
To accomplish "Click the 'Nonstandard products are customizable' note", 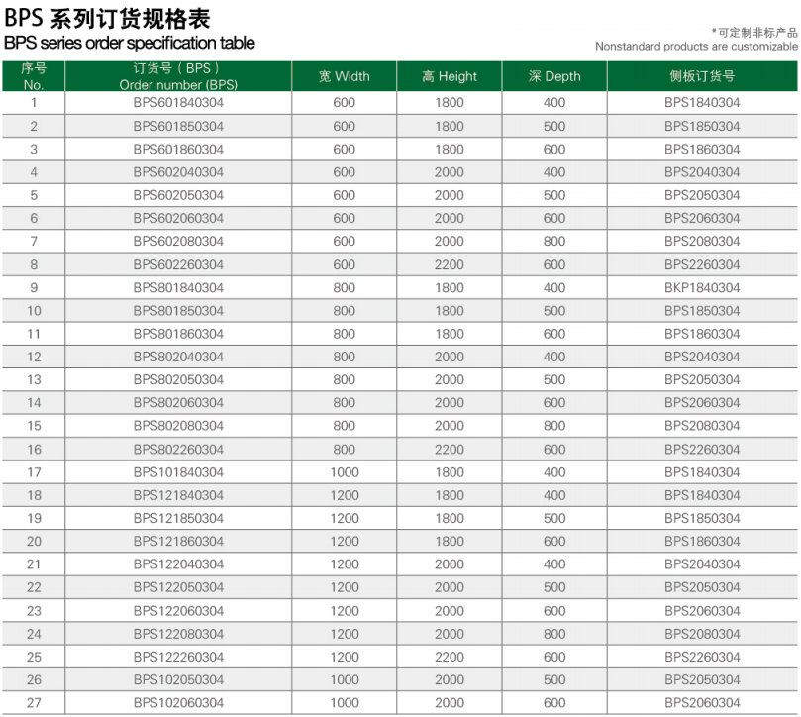I will pyautogui.click(x=696, y=46).
